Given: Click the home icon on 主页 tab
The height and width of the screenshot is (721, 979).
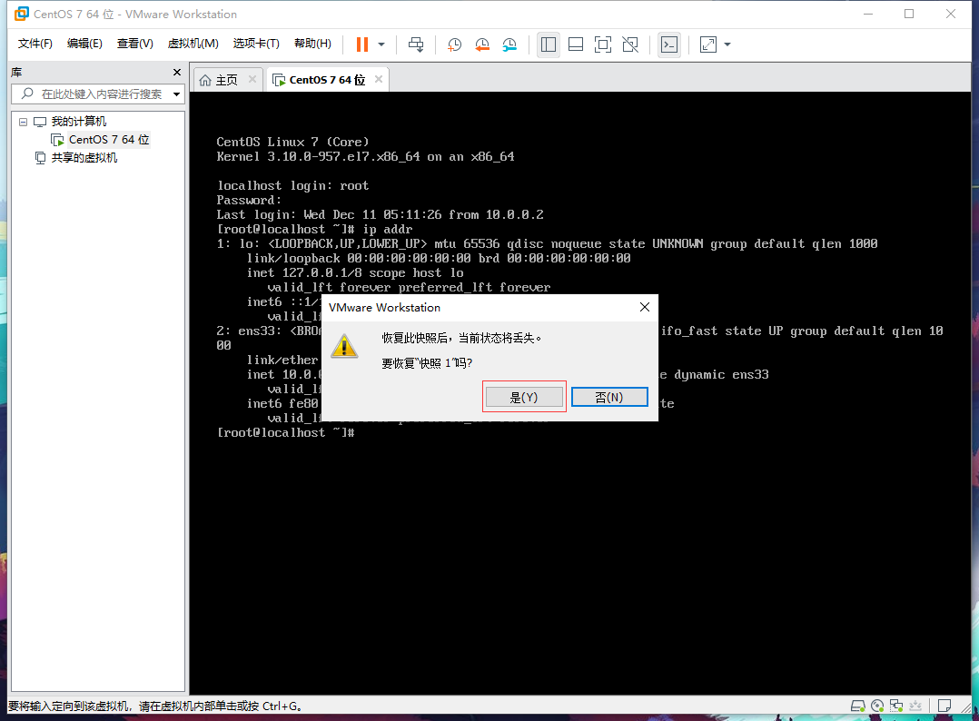Looking at the screenshot, I should coord(205,80).
